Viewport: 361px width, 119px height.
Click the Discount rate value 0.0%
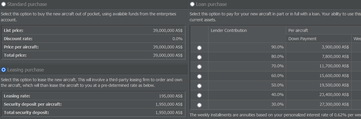177,39
